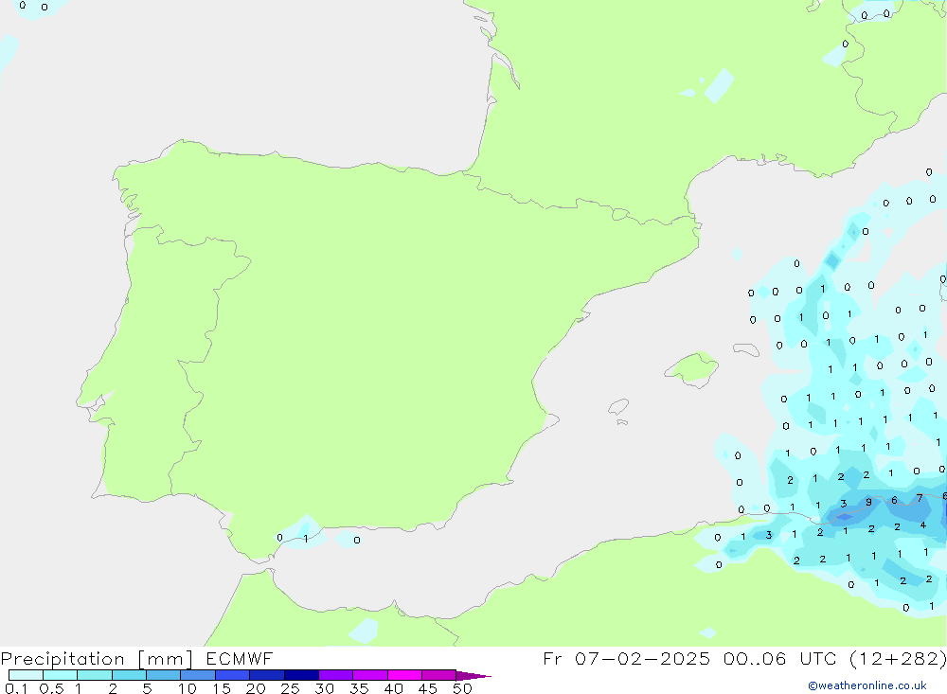947x694 pixels.
Task: Open the weatheronline.co.uk copyright link
Action: [x=867, y=685]
